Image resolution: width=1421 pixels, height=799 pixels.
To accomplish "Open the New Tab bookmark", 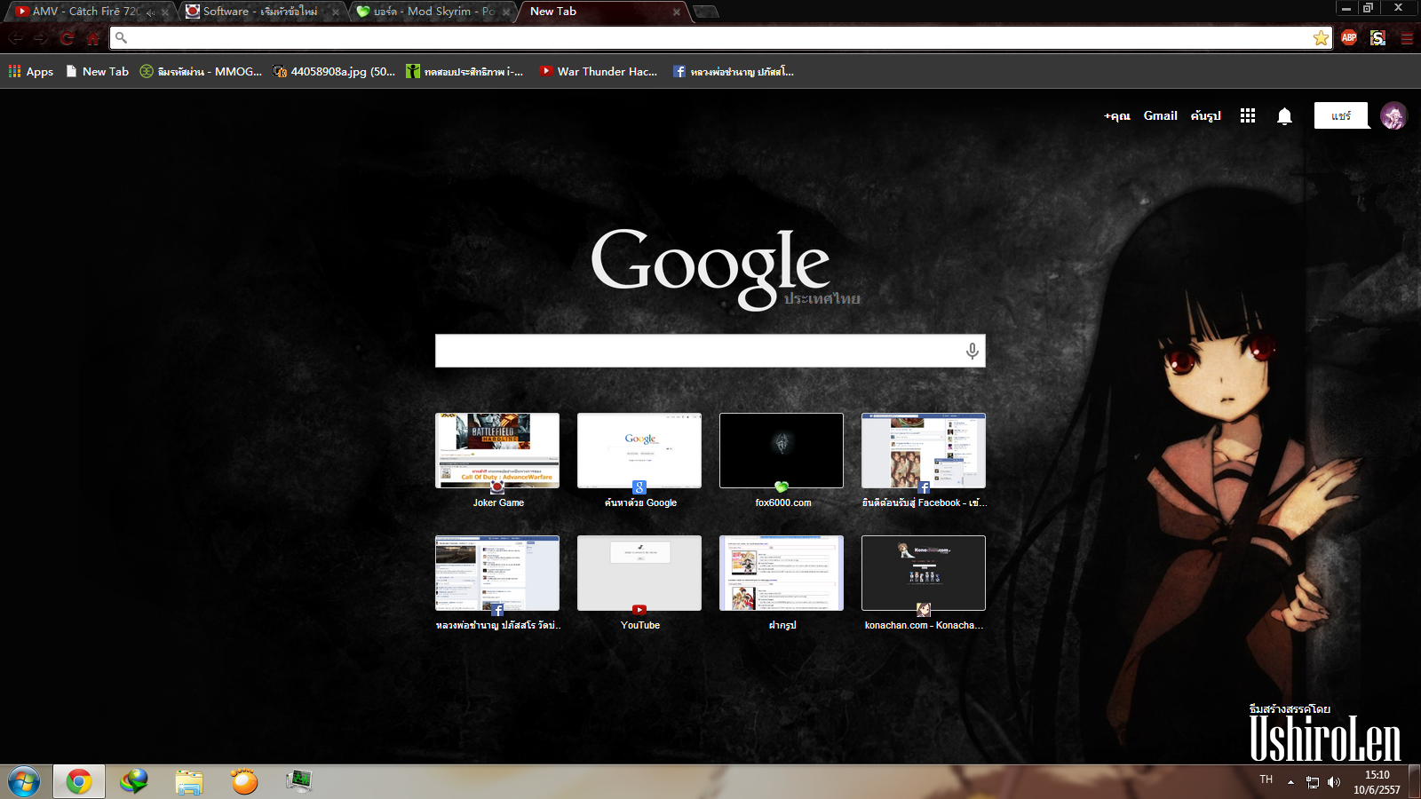I will (x=97, y=72).
